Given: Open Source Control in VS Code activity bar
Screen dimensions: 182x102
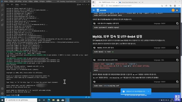Looking at the screenshot, I should point(2,15).
